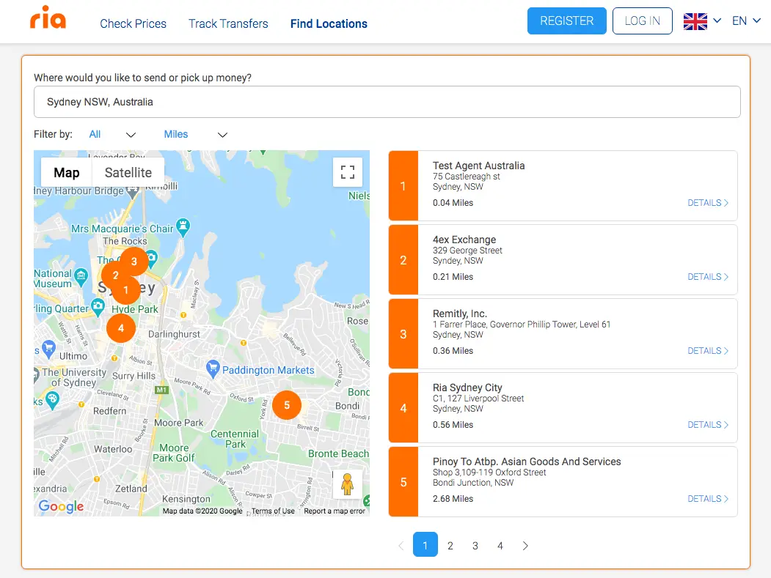Click map marker number 5

click(x=287, y=405)
